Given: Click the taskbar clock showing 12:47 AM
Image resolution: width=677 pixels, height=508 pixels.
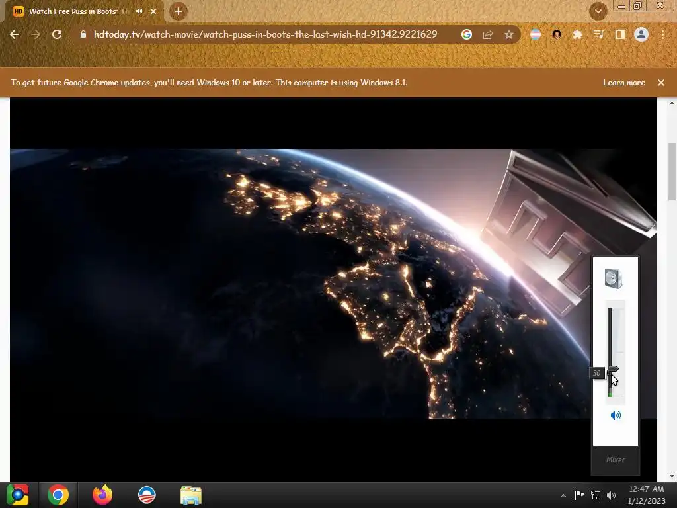Looking at the screenshot, I should pos(647,495).
